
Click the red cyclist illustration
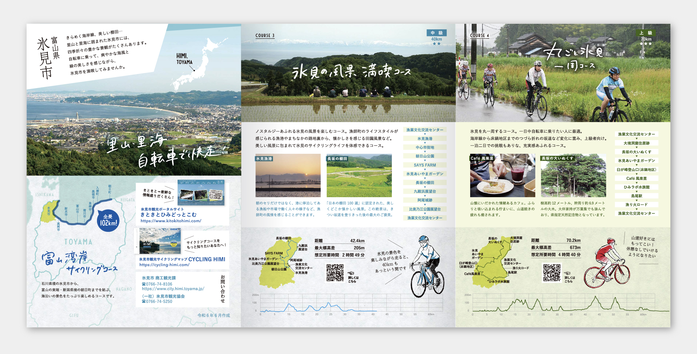[607, 263]
